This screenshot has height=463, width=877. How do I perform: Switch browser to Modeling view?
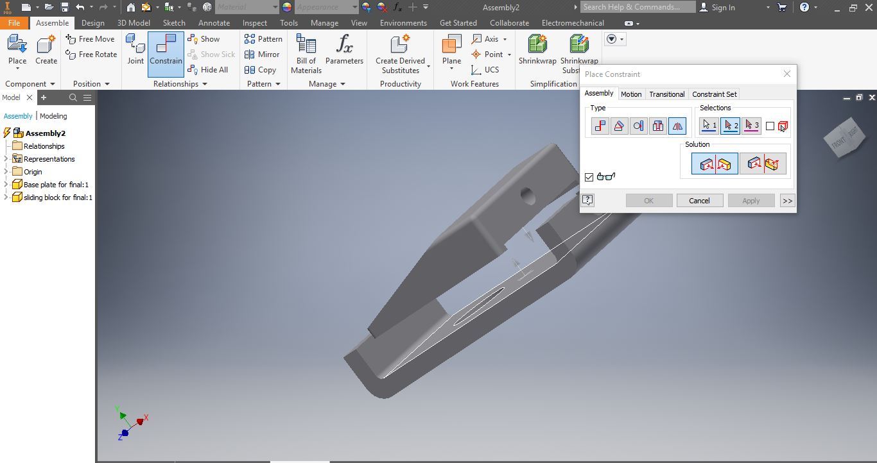53,116
